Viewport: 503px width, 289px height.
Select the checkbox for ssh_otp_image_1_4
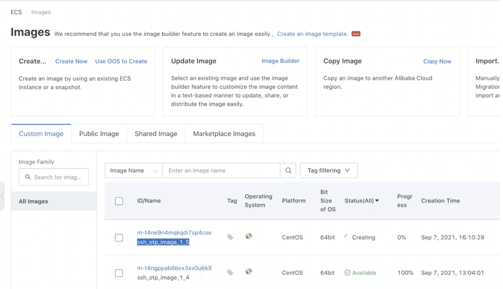(x=119, y=273)
